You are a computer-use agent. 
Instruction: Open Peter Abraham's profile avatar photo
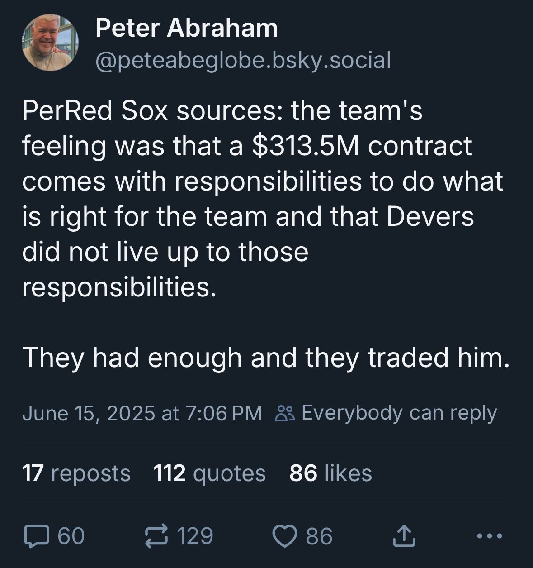[50, 43]
